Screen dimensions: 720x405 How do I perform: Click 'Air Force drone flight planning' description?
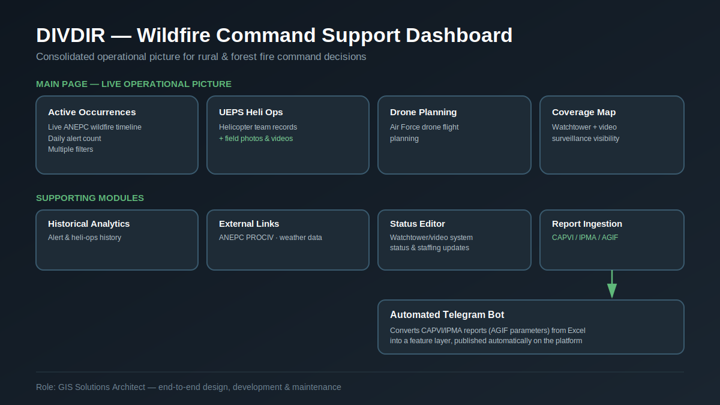(424, 133)
